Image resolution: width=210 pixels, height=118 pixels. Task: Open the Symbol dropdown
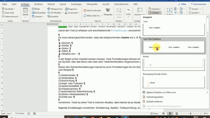tap(194, 13)
